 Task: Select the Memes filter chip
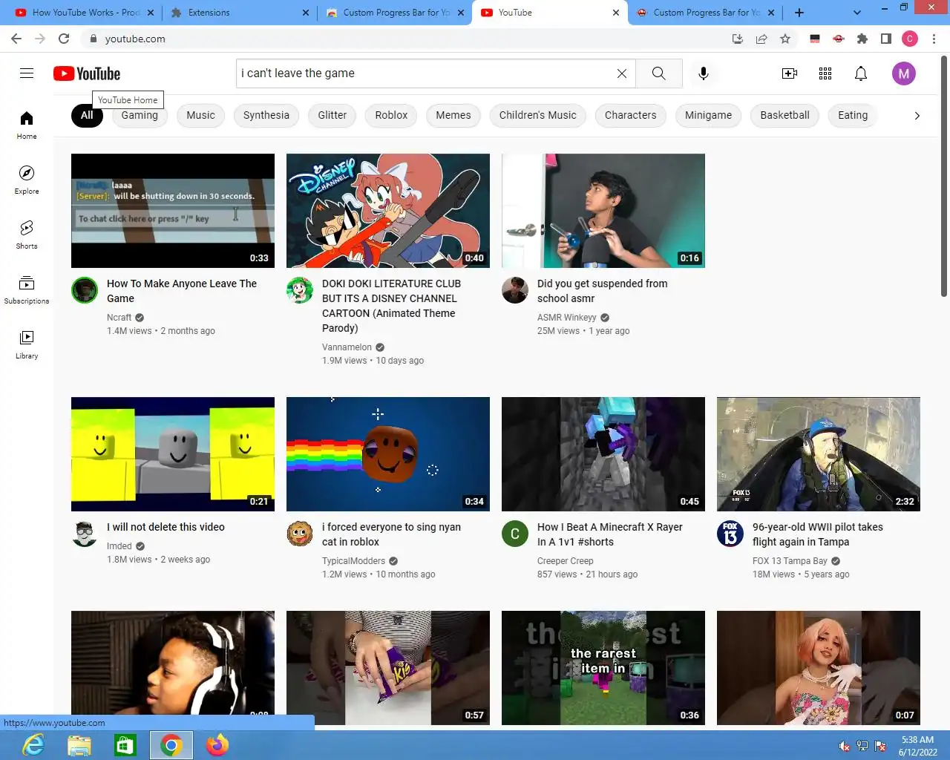pyautogui.click(x=453, y=115)
